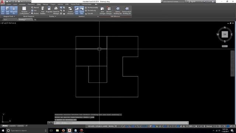Viewport: 236px width, 133px height.
Task: Open the Express Tools ribbon tab
Action: point(75,4)
